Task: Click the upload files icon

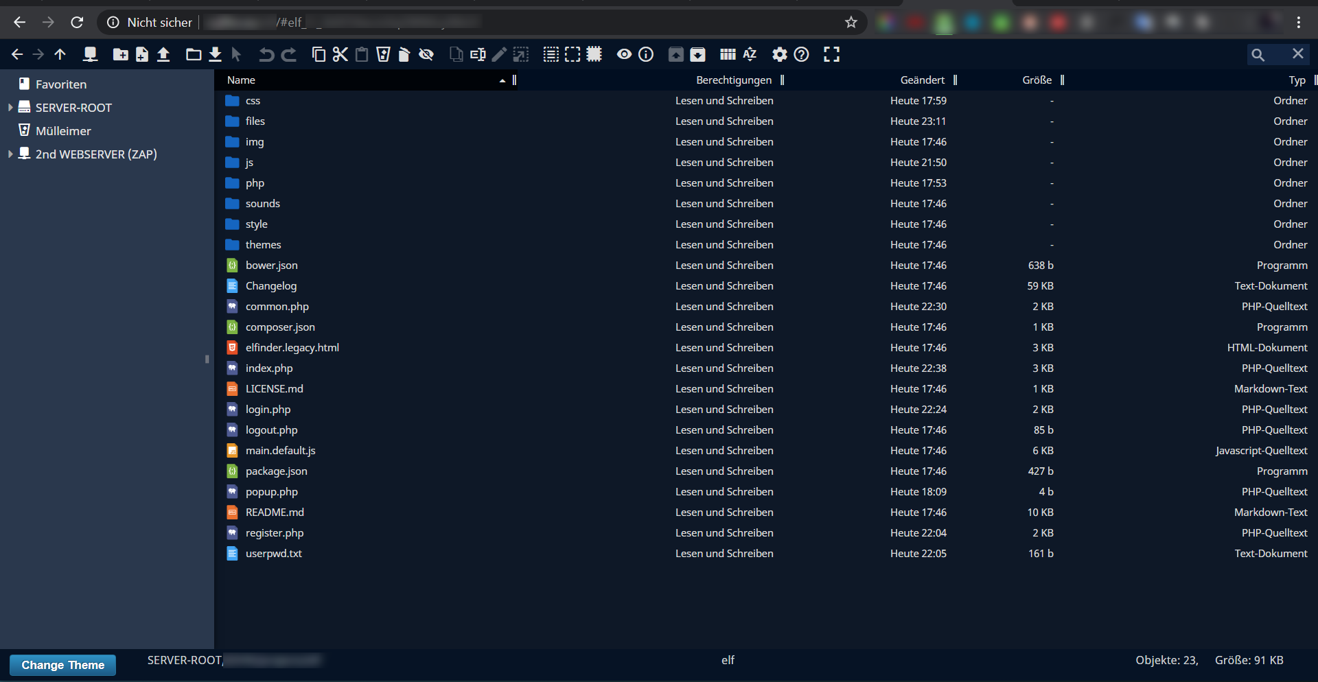Action: click(x=163, y=54)
